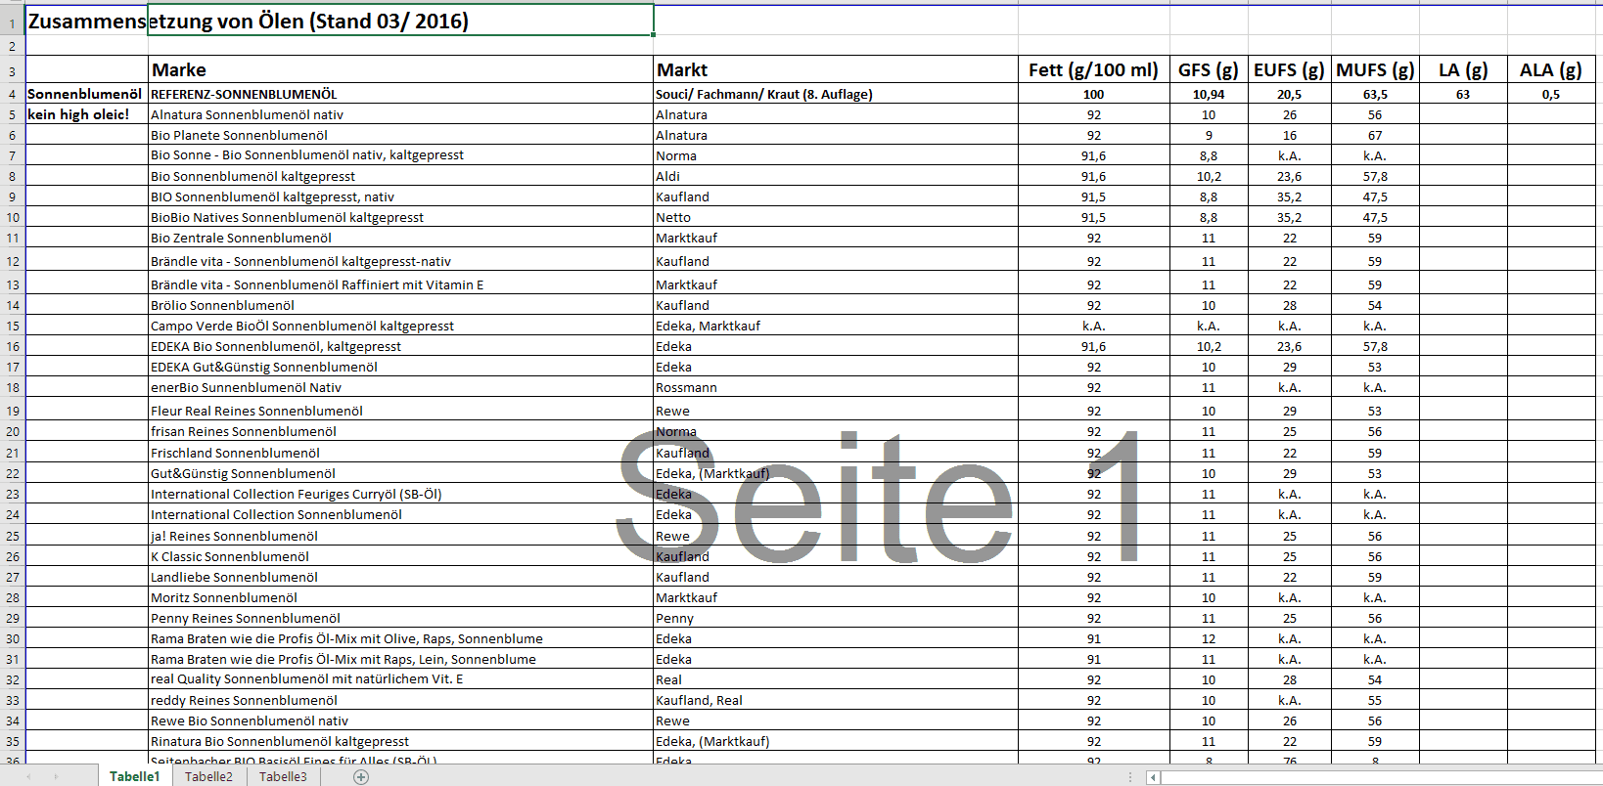1603x786 pixels.
Task: Click the 'Netto' market cell
Action: pyautogui.click(x=836, y=217)
